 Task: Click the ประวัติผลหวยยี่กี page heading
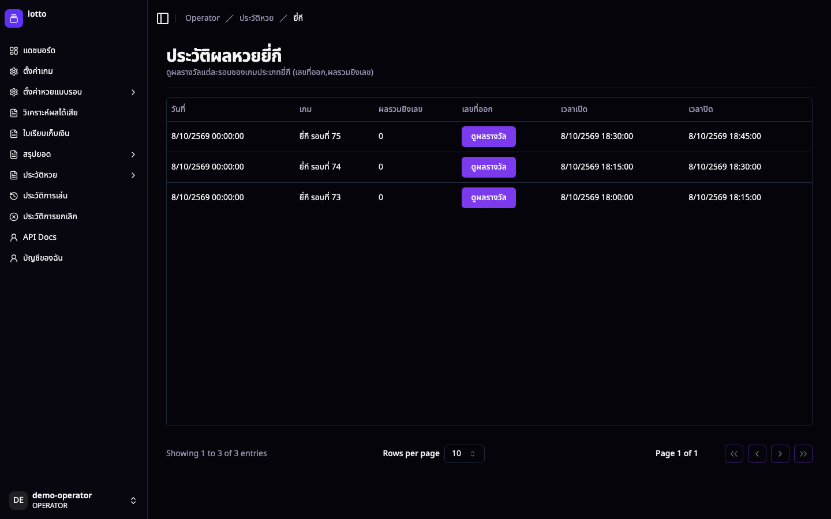(x=224, y=56)
